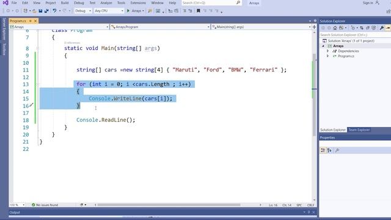Image resolution: width=391 pixels, height=220 pixels.
Task: Click the Find in Files toolbar icon
Action: (150, 11)
